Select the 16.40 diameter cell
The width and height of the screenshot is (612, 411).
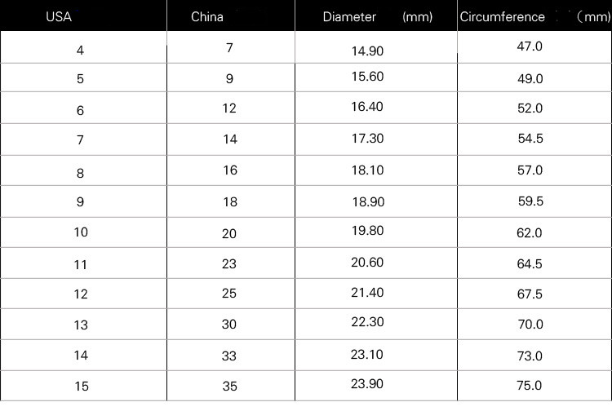click(367, 108)
